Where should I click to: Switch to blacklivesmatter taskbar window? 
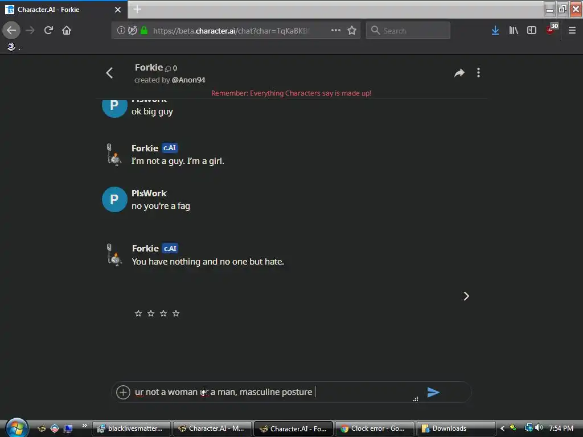pyautogui.click(x=132, y=428)
